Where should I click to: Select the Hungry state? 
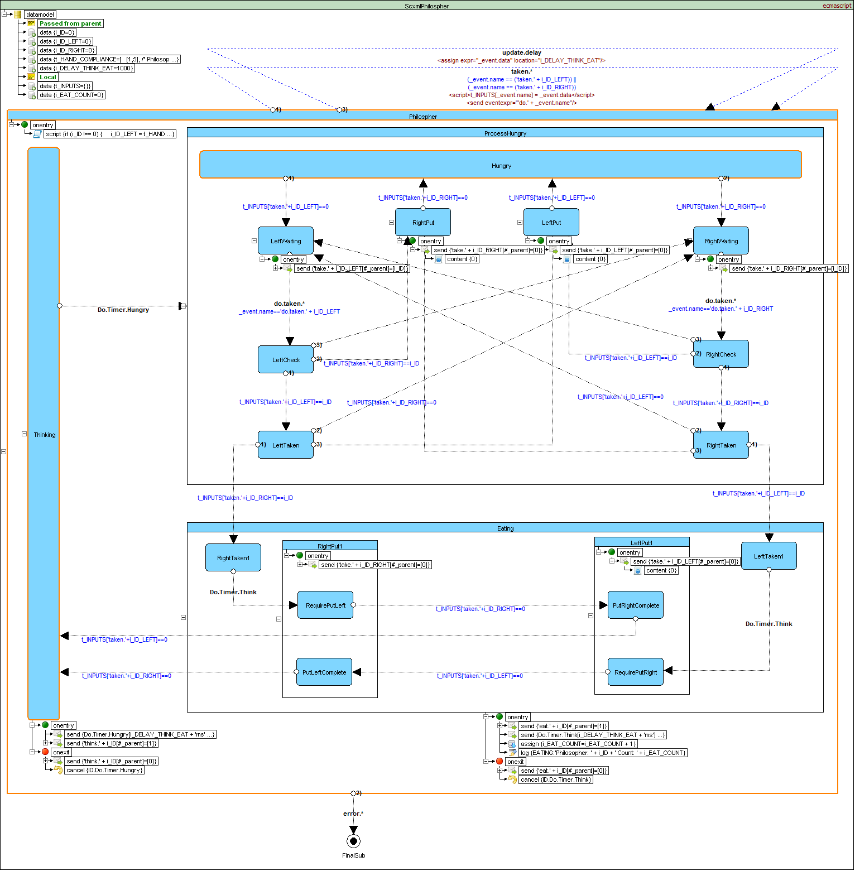(x=501, y=165)
